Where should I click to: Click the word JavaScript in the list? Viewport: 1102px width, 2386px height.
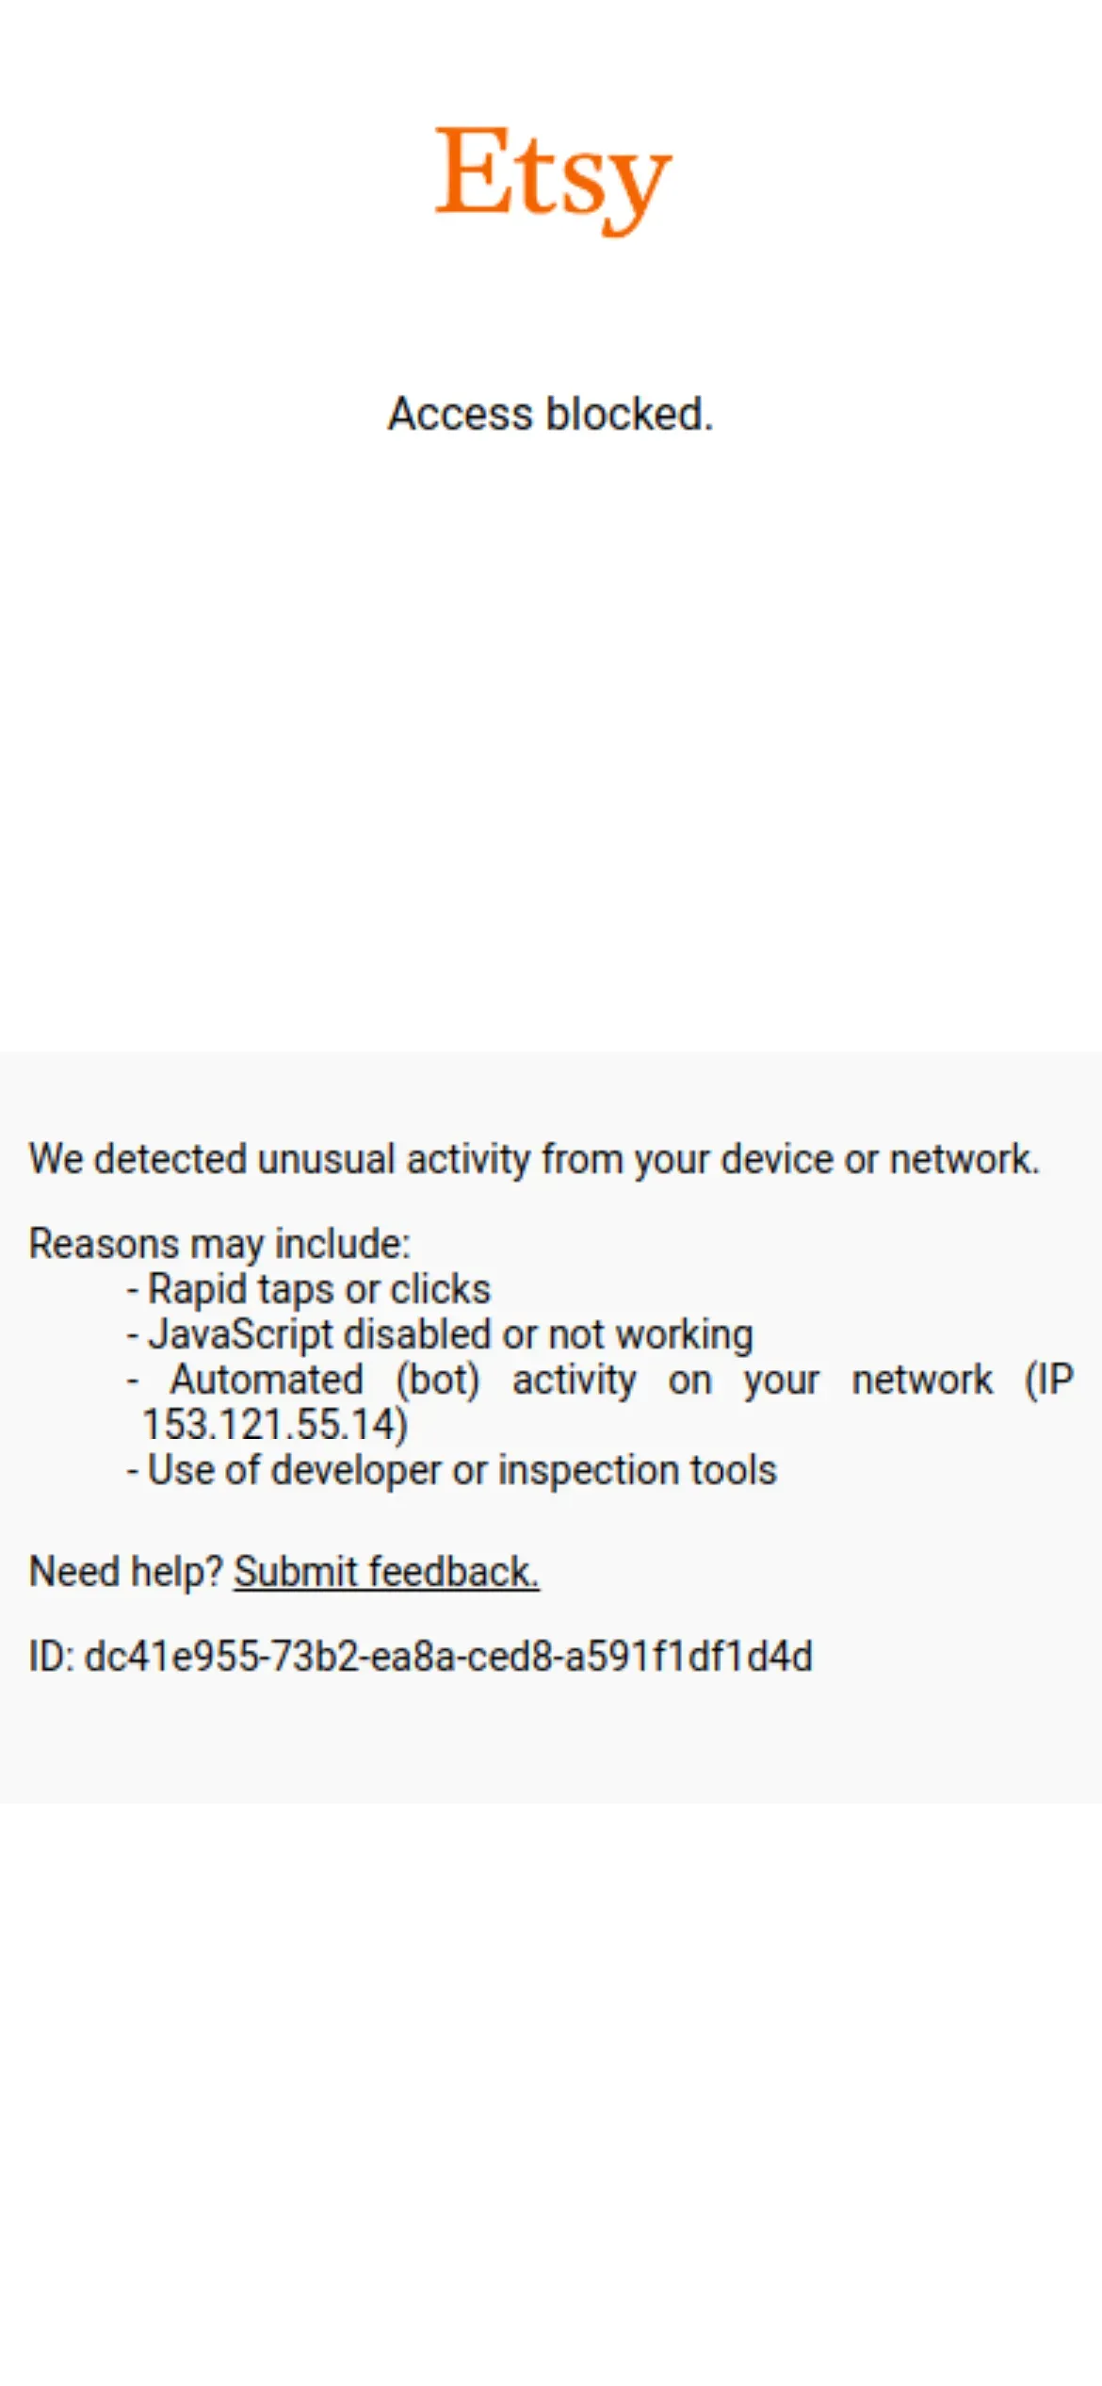[241, 1334]
